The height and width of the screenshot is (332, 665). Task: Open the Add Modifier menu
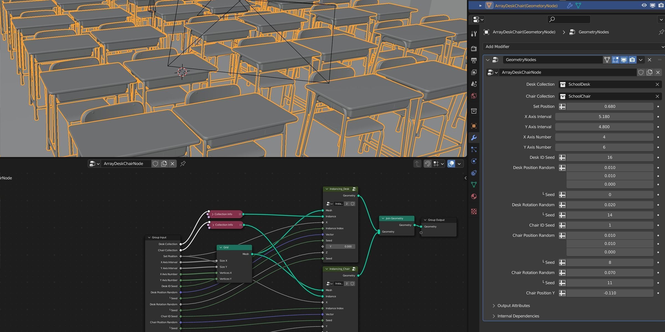click(x=574, y=46)
